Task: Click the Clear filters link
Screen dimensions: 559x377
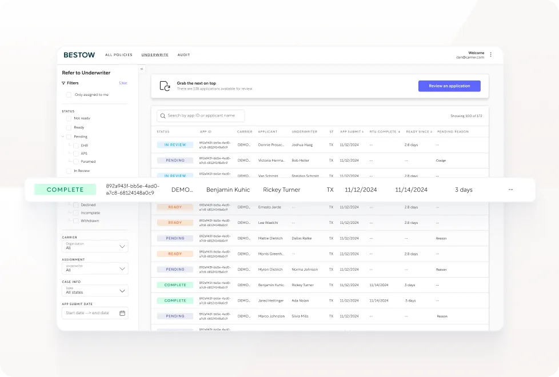Action: click(x=123, y=83)
